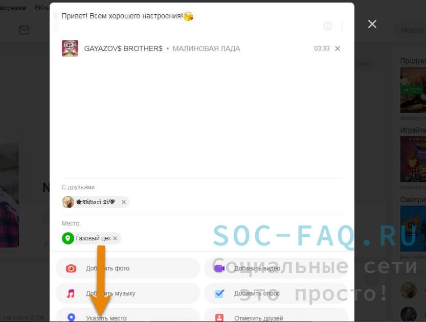Close the post creation dialog
The width and height of the screenshot is (426, 322).
(x=372, y=24)
